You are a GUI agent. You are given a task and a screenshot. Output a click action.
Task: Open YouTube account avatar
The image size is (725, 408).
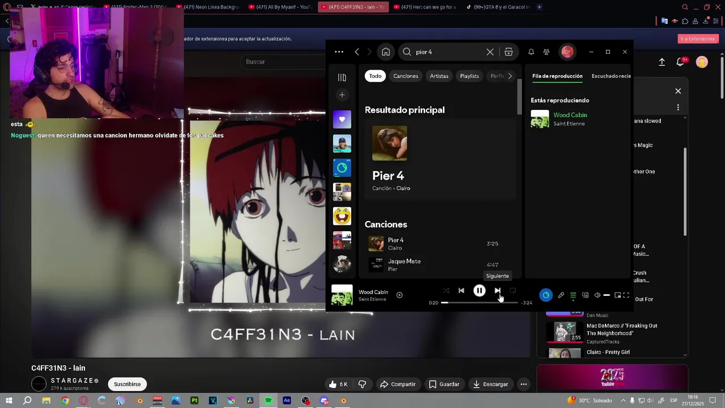click(x=702, y=62)
